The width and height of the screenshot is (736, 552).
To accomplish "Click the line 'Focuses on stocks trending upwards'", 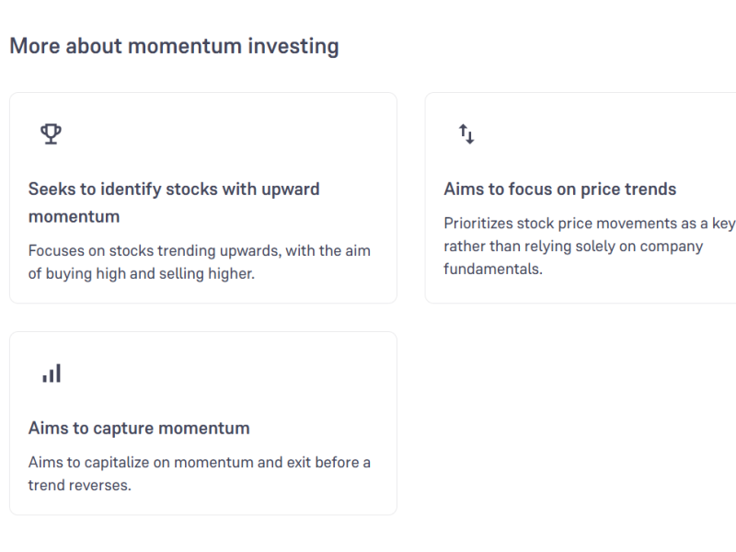I will click(200, 251).
